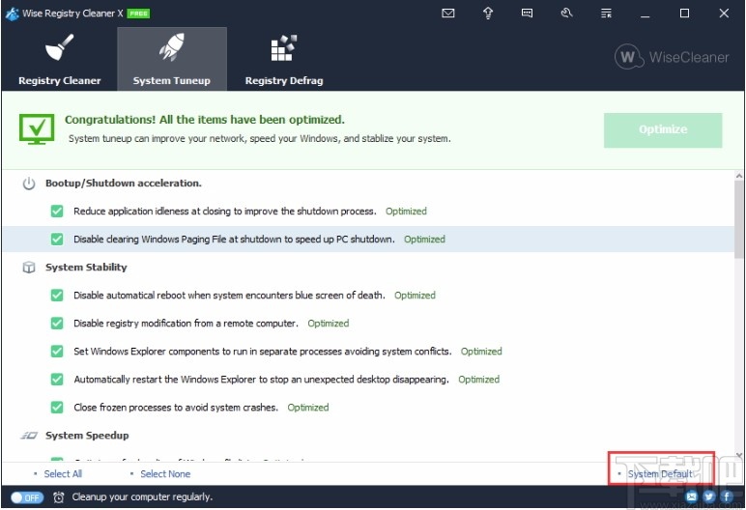
Task: Minimize the Wise Registry Cleaner window
Action: pyautogui.click(x=646, y=14)
